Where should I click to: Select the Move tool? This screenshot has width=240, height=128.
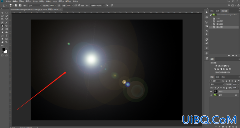click(x=2, y=13)
